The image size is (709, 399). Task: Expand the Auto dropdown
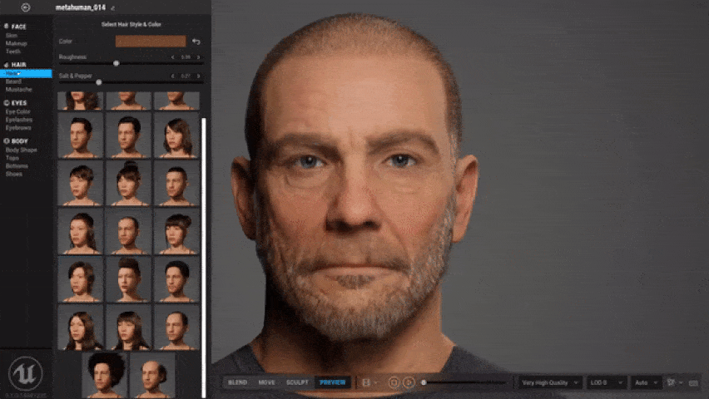click(645, 382)
